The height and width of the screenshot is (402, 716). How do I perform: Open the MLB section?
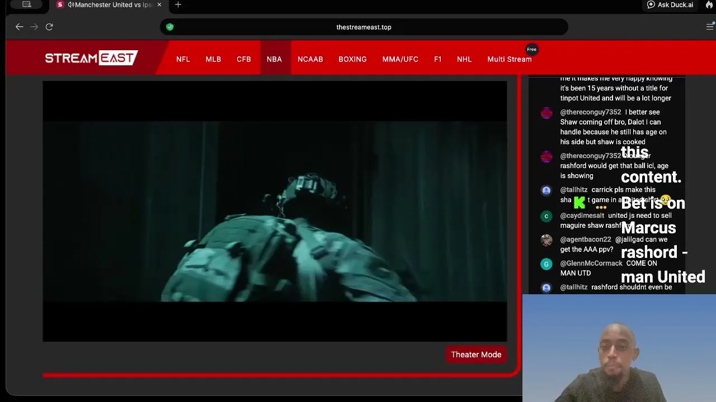213,59
